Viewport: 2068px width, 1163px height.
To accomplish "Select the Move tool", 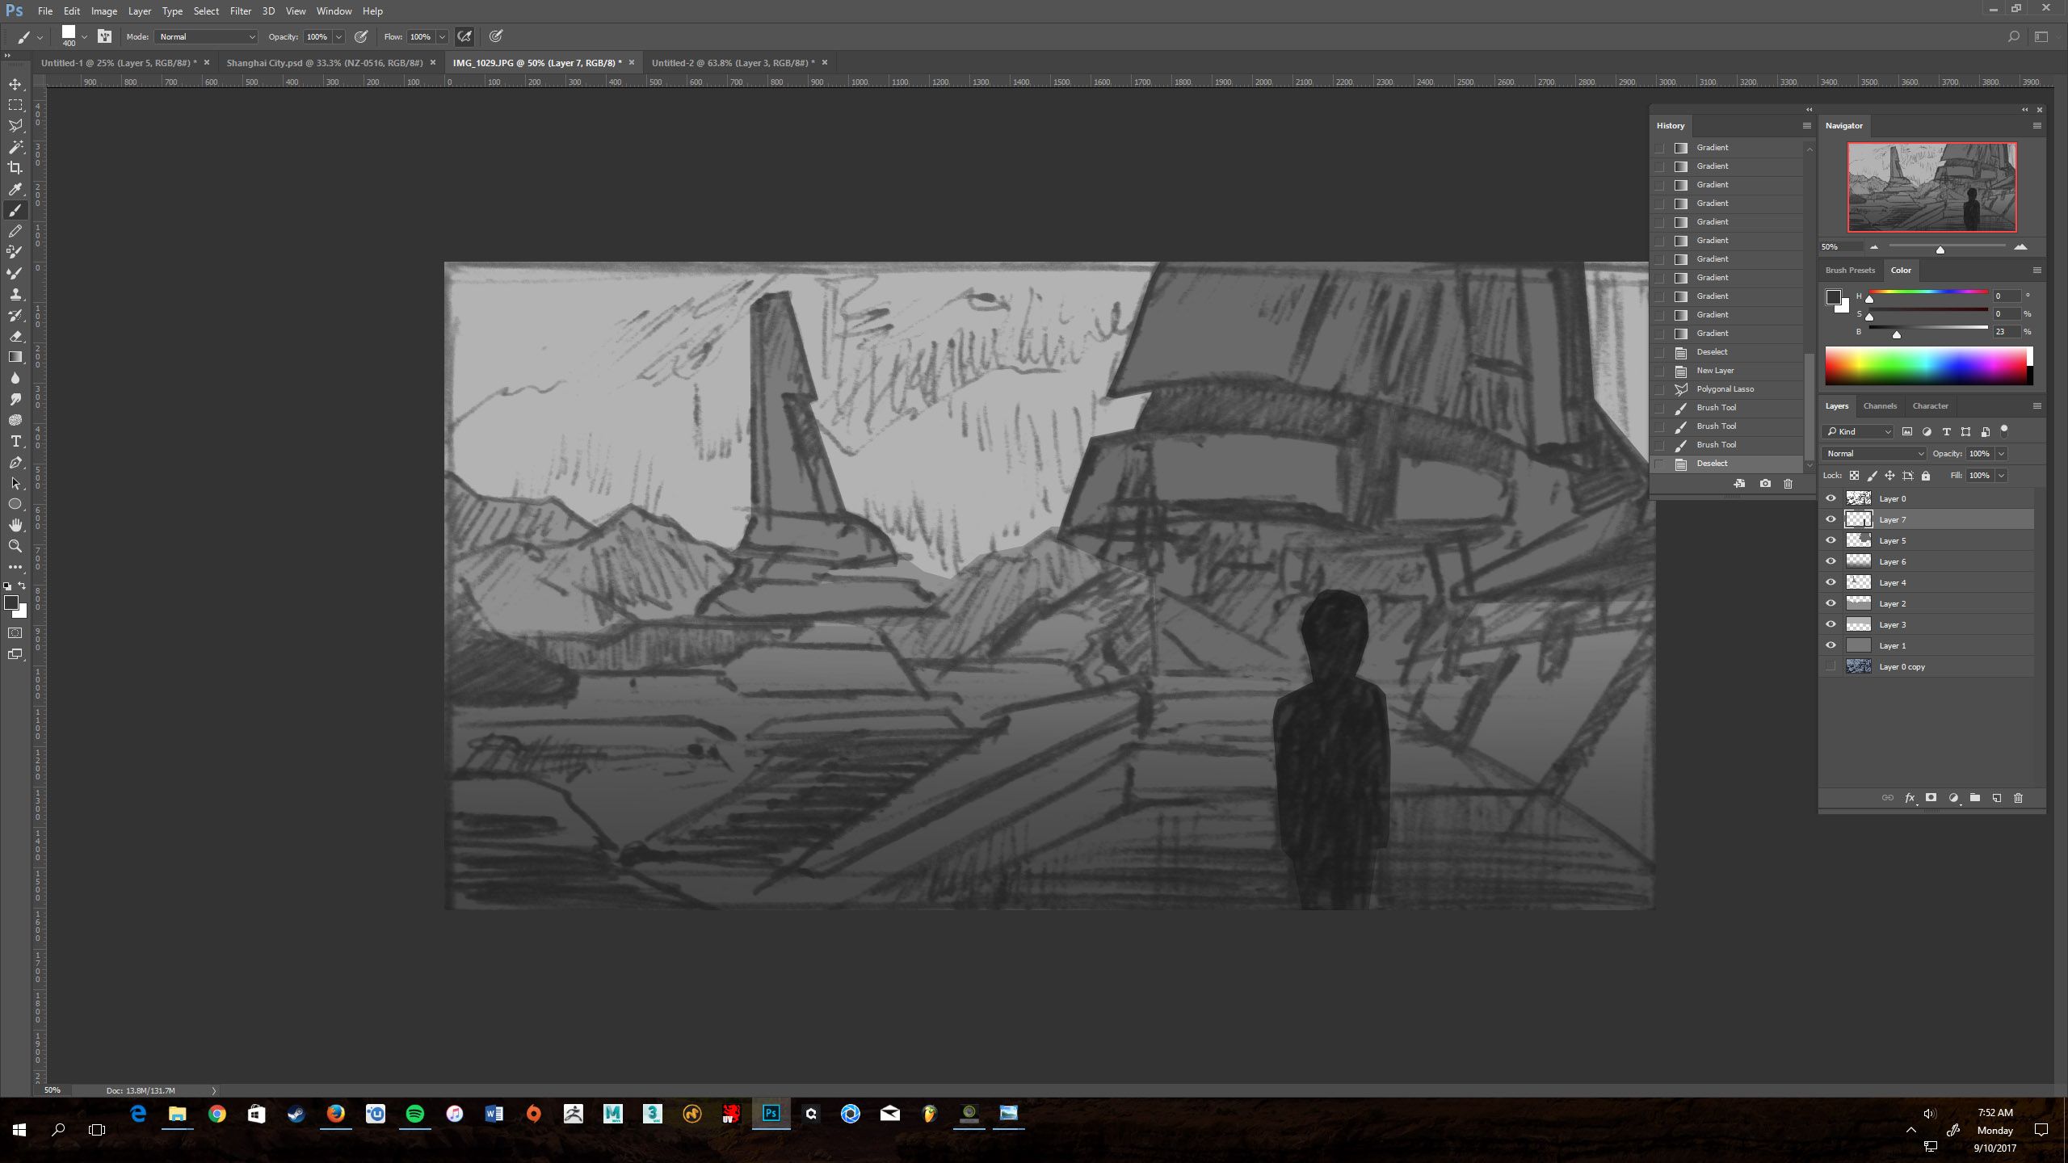I will [x=15, y=84].
